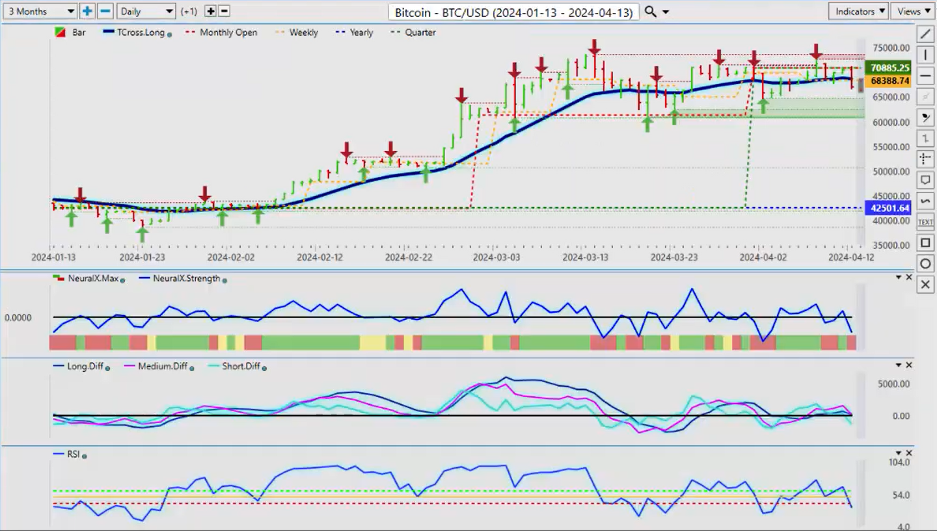Viewport: 937px width, 531px height.
Task: Select the grayed-out line segment tool
Action: (925, 97)
